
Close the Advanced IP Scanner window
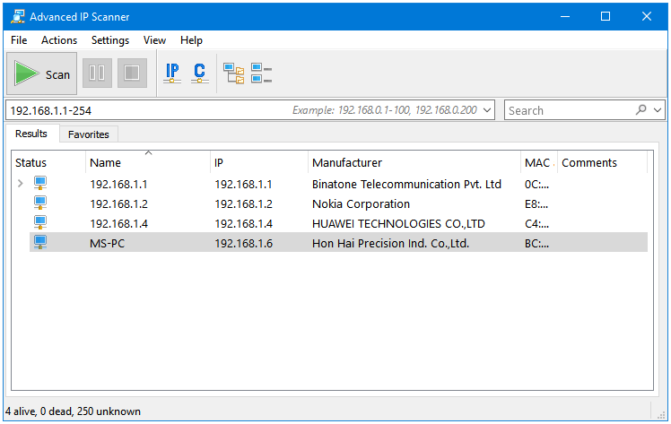point(646,17)
